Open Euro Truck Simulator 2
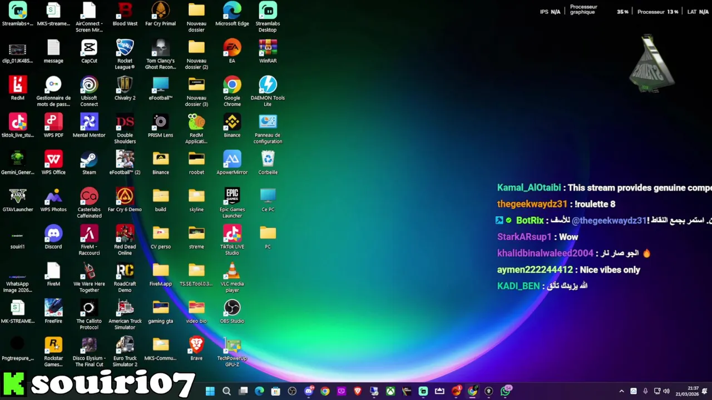 pos(125,352)
